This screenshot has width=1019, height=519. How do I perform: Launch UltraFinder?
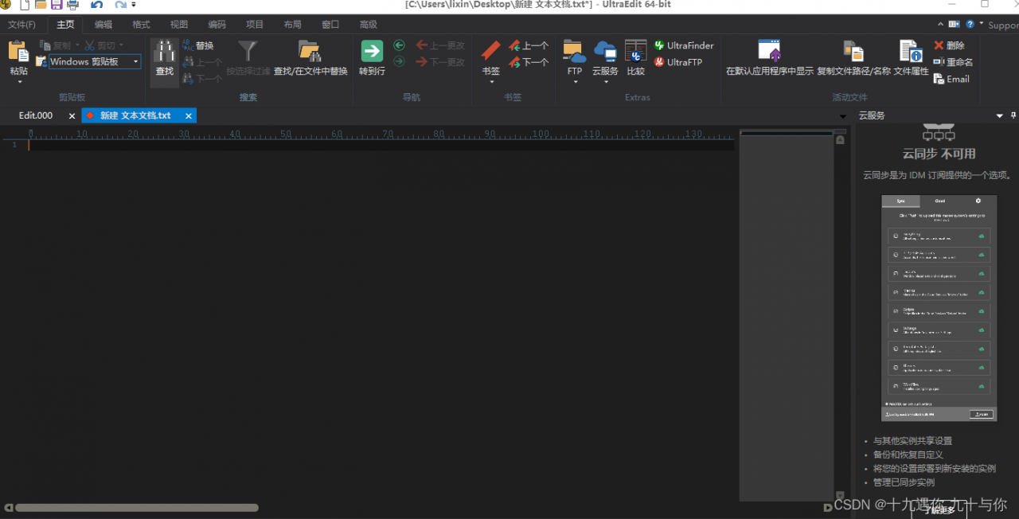pyautogui.click(x=684, y=45)
